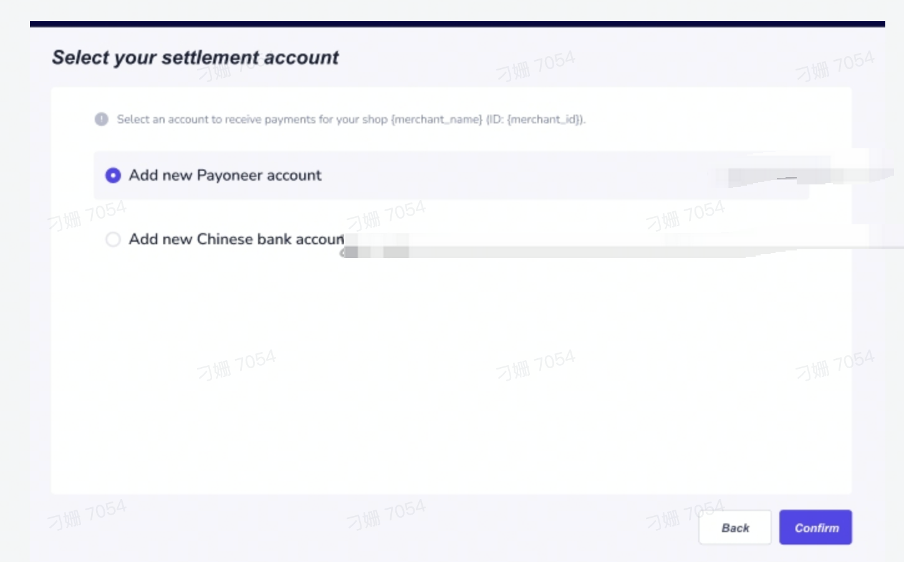Click the blurred strip after Chinese bank account
904x562 pixels.
tap(561, 245)
